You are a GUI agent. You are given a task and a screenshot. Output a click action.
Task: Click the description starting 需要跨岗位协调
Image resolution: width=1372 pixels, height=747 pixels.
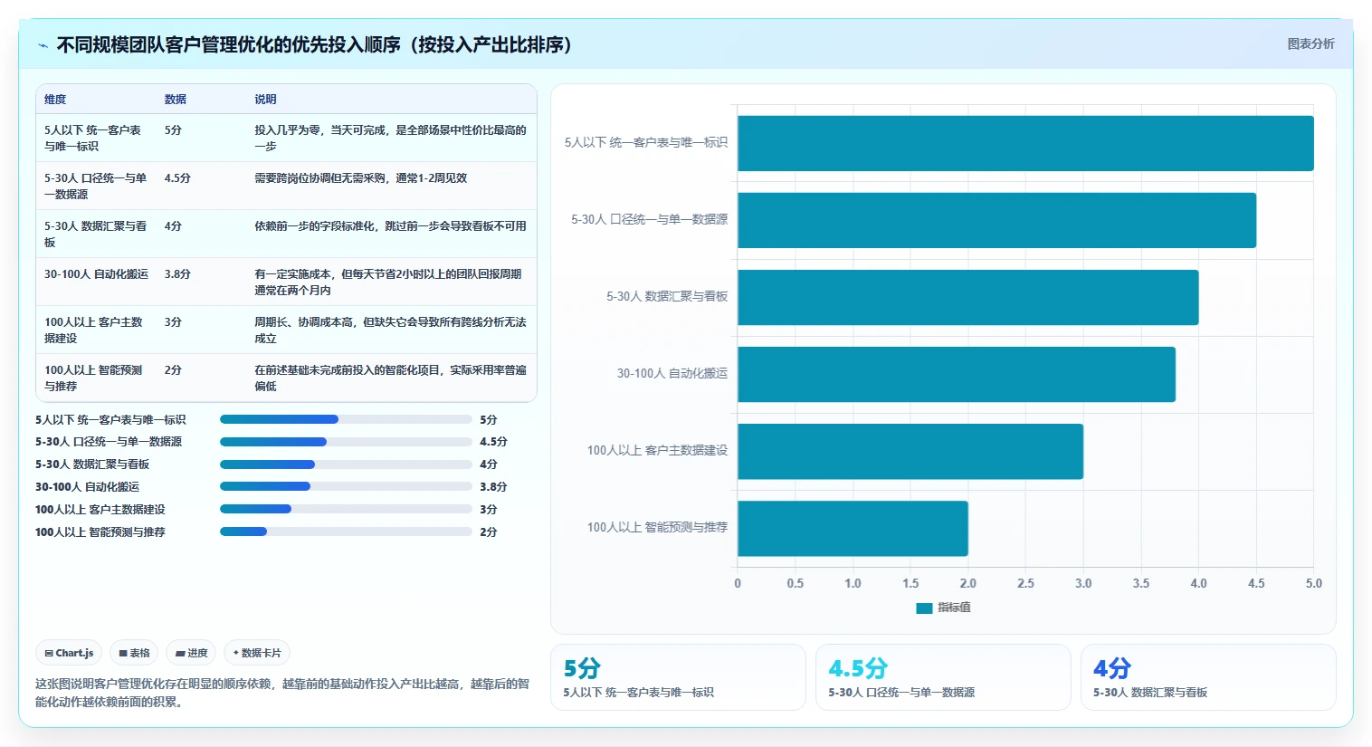[x=360, y=177]
